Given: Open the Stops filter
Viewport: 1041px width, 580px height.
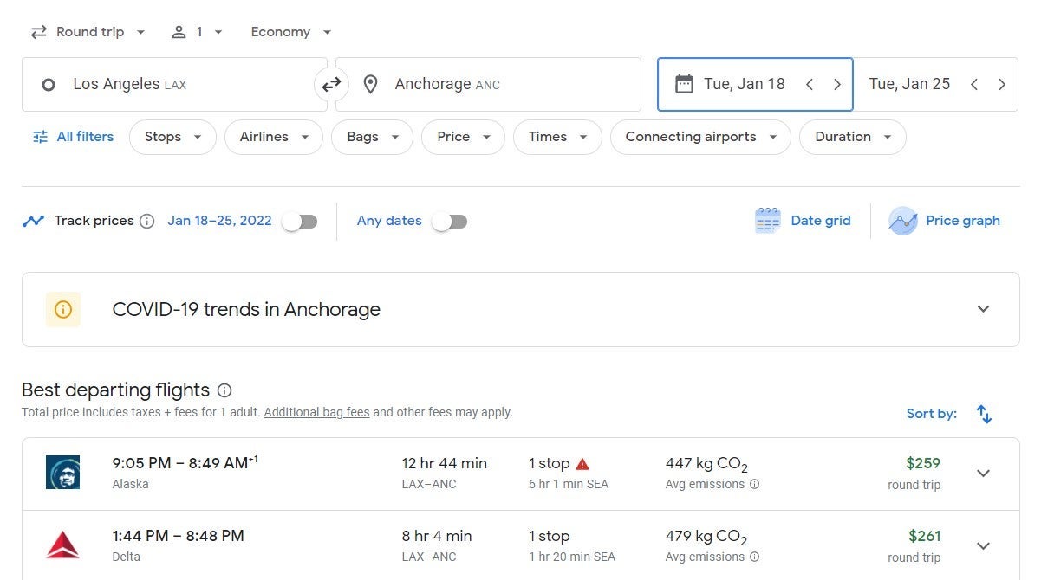Looking at the screenshot, I should click(x=172, y=137).
